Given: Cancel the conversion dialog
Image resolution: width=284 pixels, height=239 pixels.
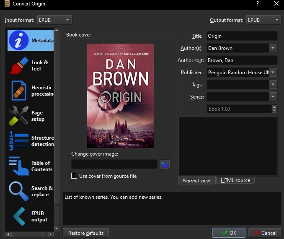Looking at the screenshot, I should [x=265, y=233].
